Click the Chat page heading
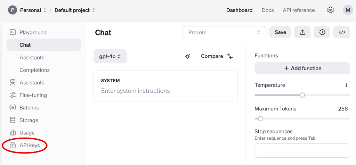356x165 pixels. [103, 32]
